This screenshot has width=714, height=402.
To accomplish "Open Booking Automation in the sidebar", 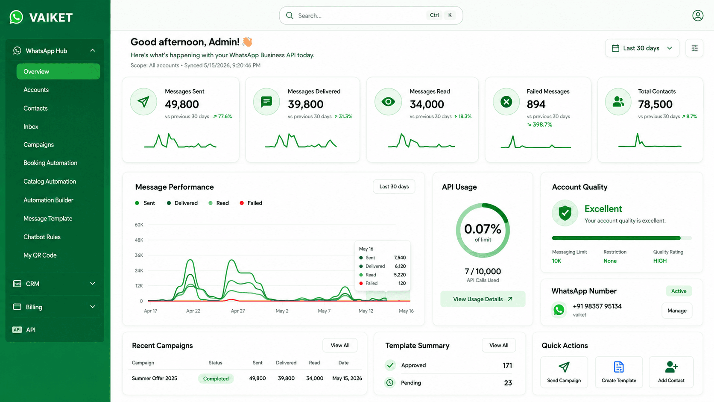I will pyautogui.click(x=50, y=163).
